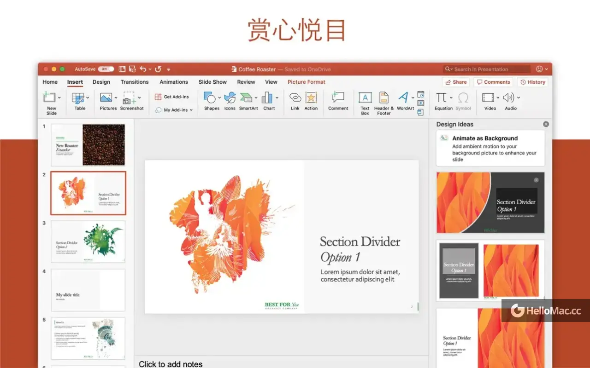Viewport: 590px width, 368px height.
Task: Click the SmartArt icon
Action: 246,98
